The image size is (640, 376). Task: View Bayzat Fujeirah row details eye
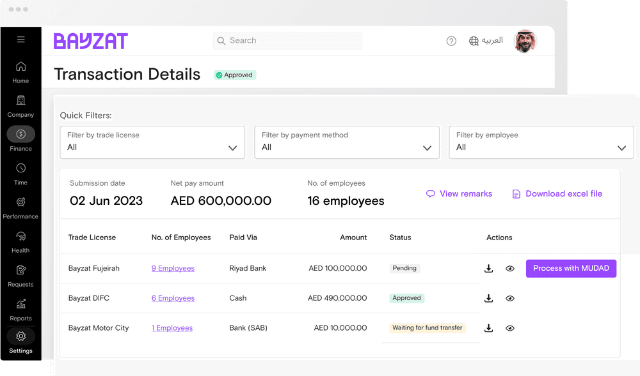(510, 269)
